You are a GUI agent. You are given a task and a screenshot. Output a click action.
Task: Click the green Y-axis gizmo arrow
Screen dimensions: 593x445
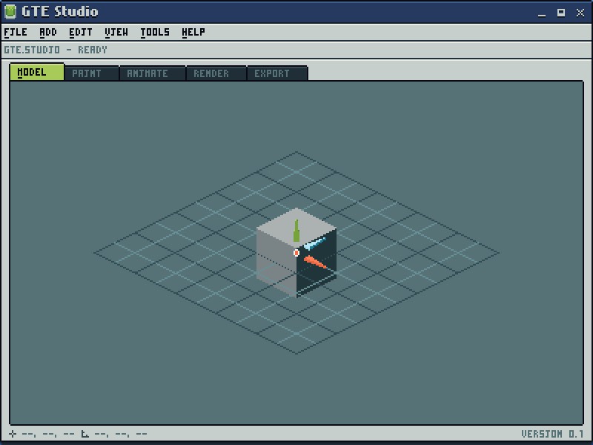click(296, 231)
